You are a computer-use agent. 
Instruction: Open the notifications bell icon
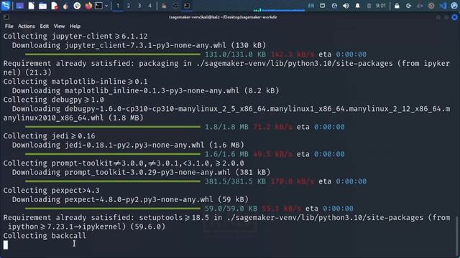[x=358, y=6]
